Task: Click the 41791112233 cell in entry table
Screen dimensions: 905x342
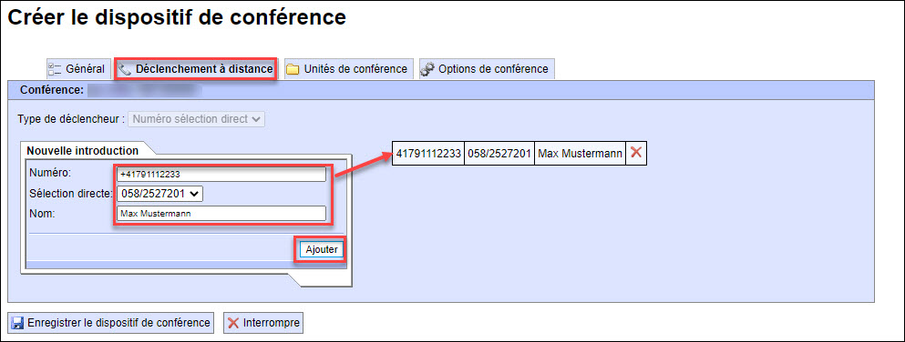Action: click(x=428, y=154)
